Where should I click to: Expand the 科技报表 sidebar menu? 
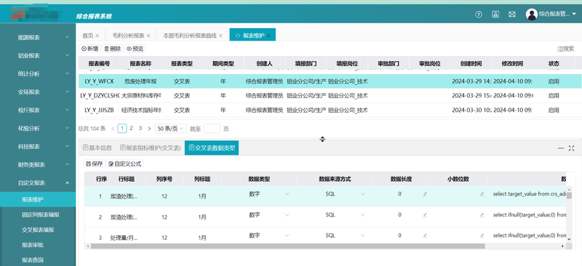pyautogui.click(x=38, y=147)
